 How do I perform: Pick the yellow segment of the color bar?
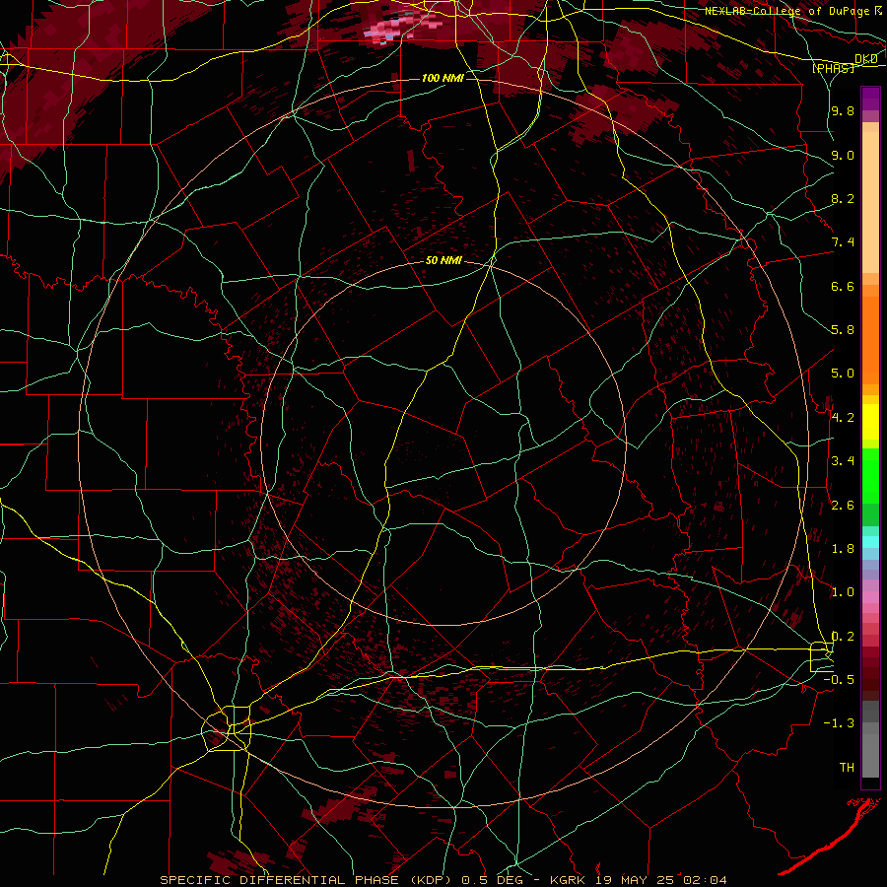tap(870, 422)
